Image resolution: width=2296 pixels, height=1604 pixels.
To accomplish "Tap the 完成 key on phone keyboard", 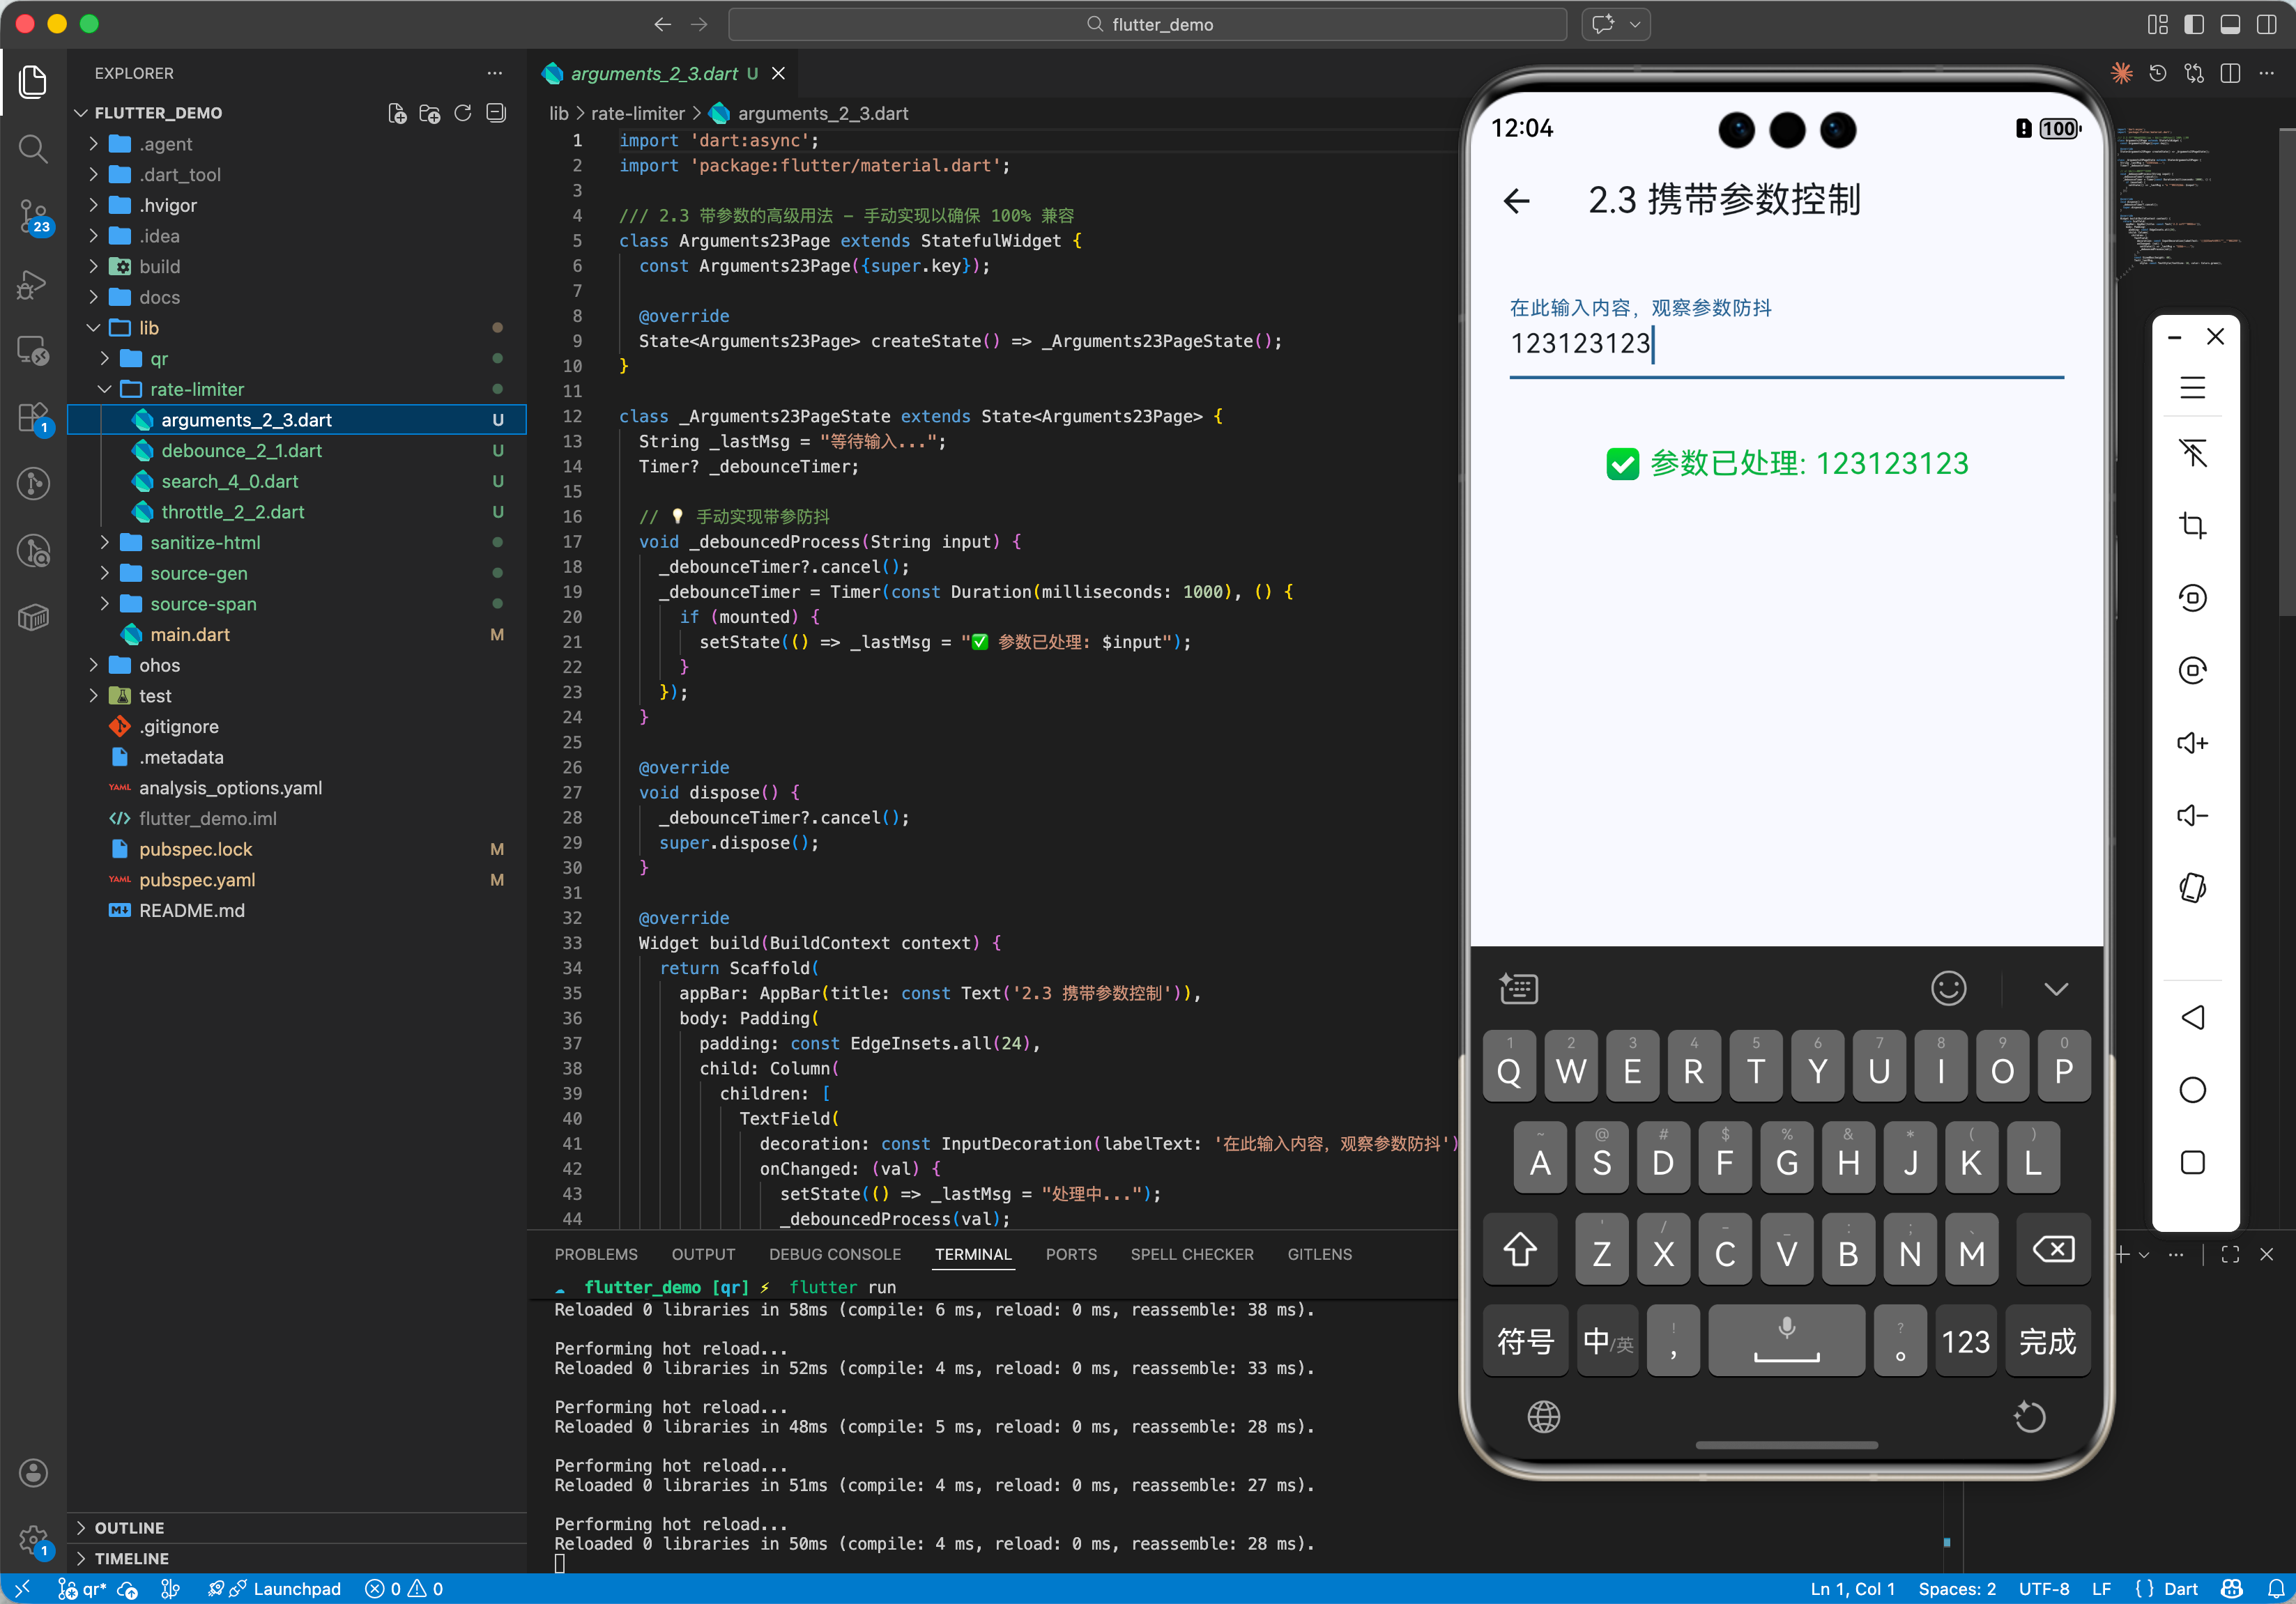I will 2047,1341.
